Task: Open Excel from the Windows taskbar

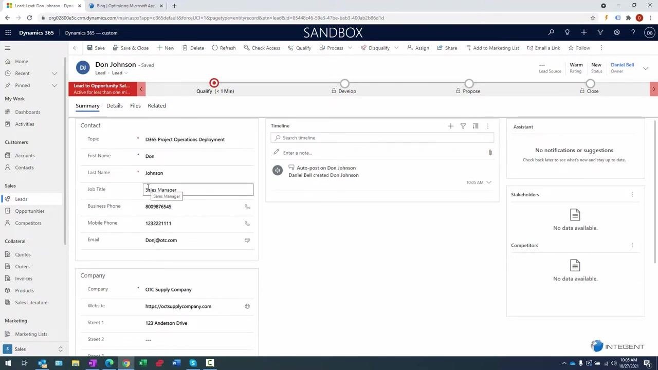Action: click(143, 363)
